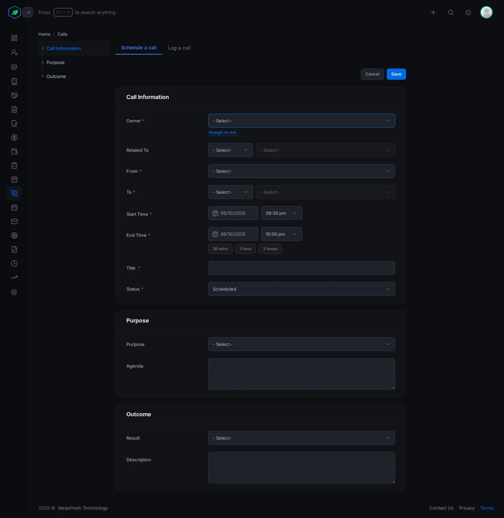Switch to the Log a call tab
Screen dimensions: 504x518
(x=179, y=48)
